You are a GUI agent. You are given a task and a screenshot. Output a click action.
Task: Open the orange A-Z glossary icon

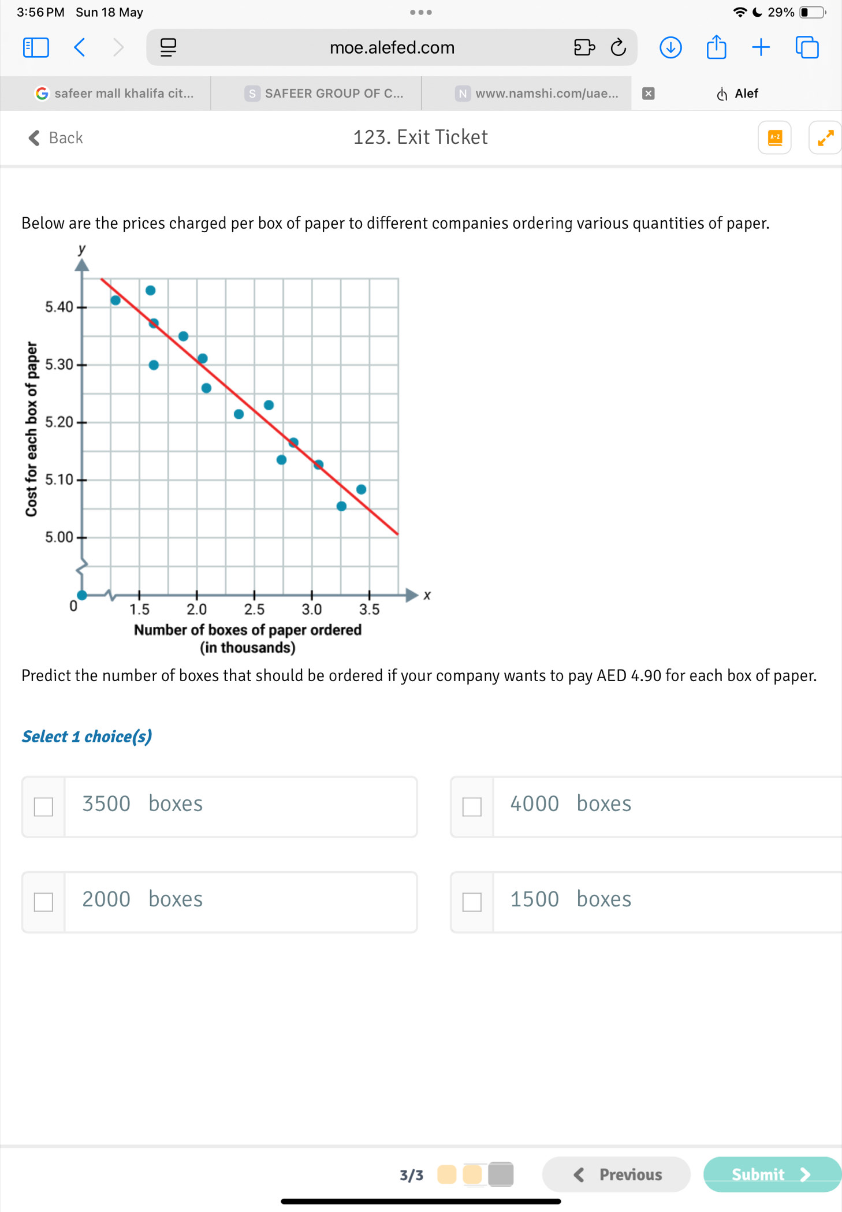(774, 137)
